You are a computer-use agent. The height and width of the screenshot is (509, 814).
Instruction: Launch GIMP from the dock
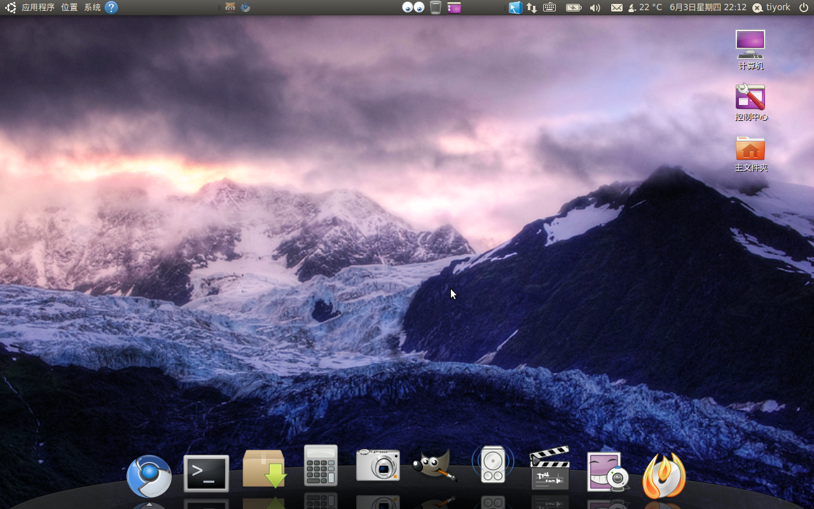point(434,464)
